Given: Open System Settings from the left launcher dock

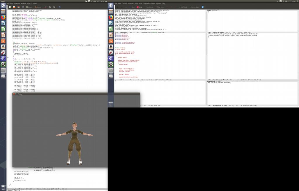Looking at the screenshot, I should [x=3, y=52].
